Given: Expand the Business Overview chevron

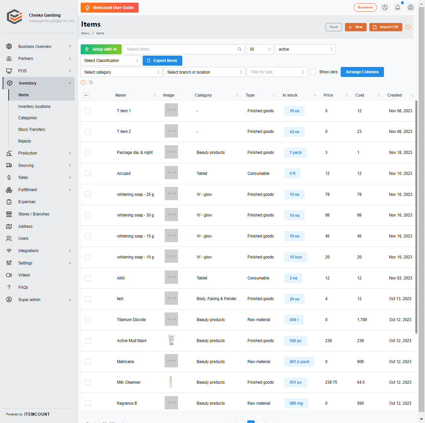Looking at the screenshot, I should pyautogui.click(x=70, y=46).
